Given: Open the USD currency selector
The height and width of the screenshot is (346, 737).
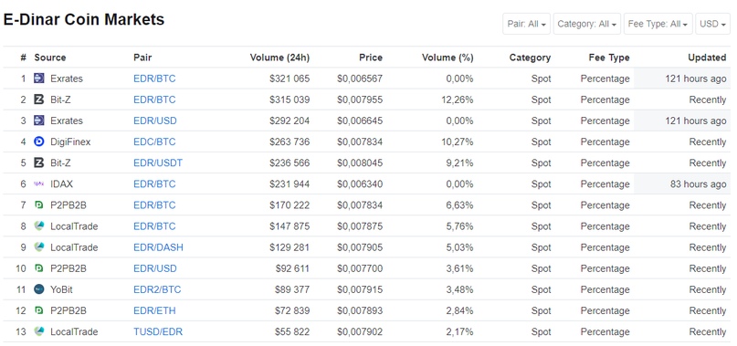Looking at the screenshot, I should point(713,24).
